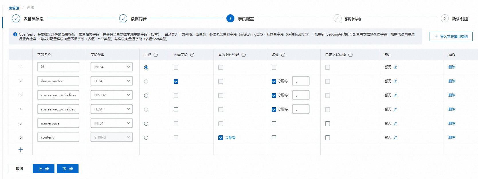This screenshot has height=179, width=478.
Task: Open 去配置 link in content row
Action: tap(230, 138)
